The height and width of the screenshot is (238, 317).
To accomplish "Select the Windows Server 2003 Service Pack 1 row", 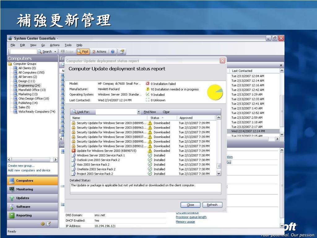I will point(143,156).
